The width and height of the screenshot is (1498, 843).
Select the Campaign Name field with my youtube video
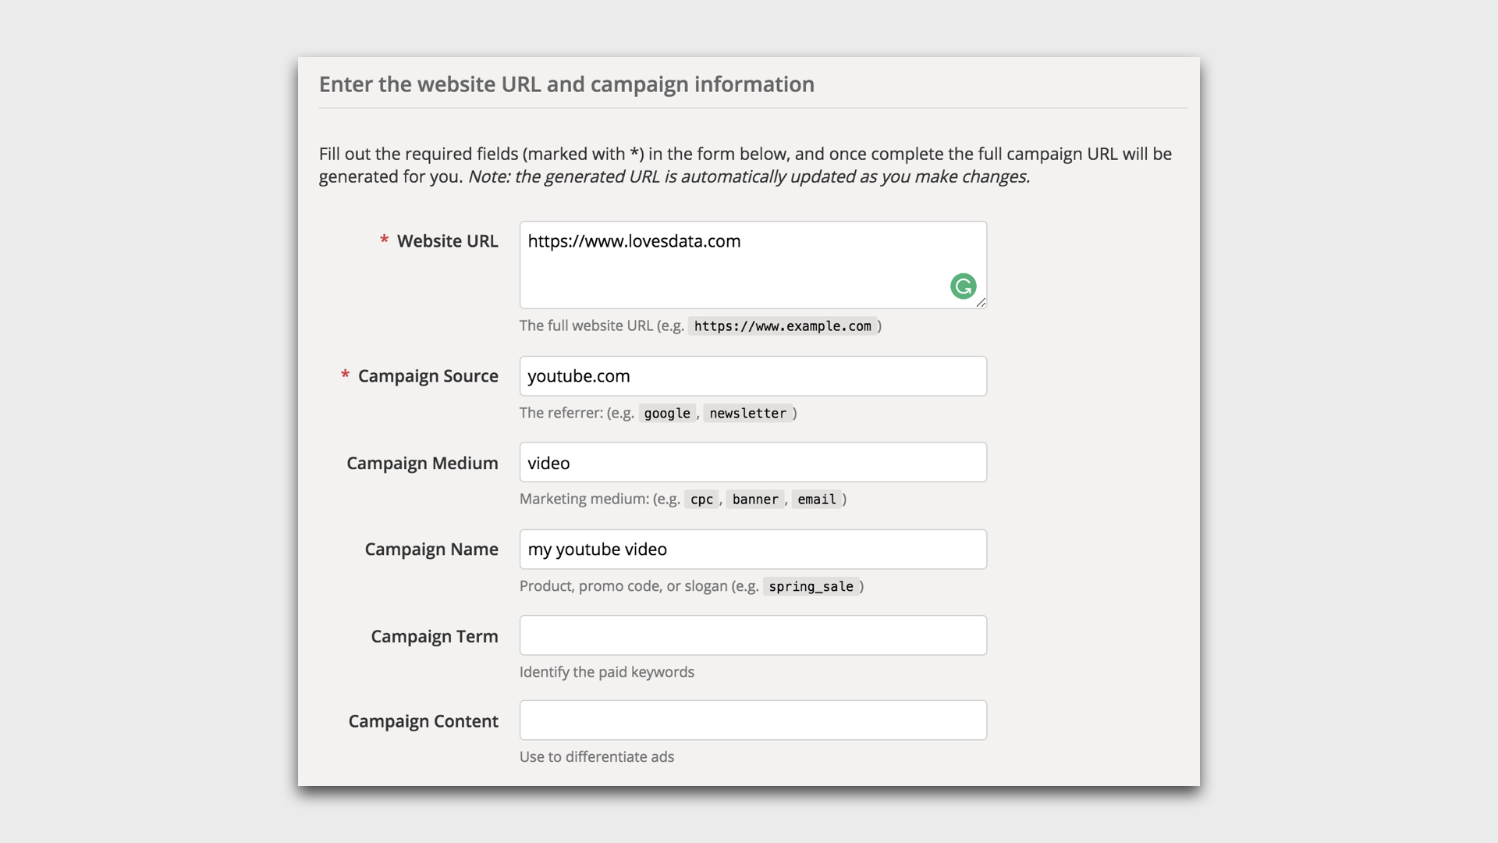(753, 549)
